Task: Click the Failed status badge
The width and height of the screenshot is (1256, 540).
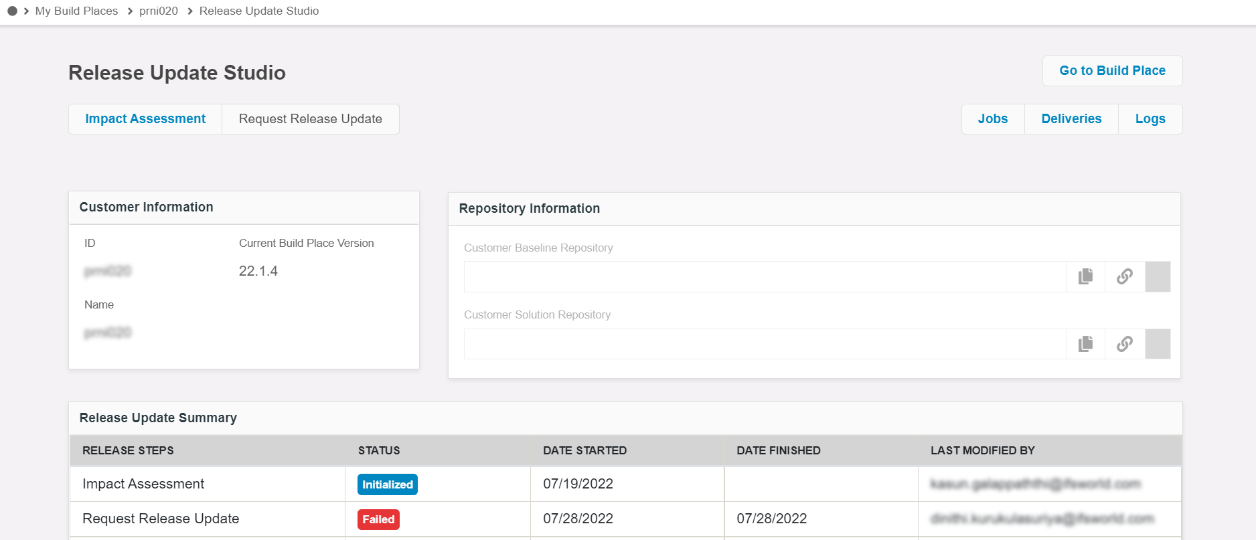Action: coord(378,519)
